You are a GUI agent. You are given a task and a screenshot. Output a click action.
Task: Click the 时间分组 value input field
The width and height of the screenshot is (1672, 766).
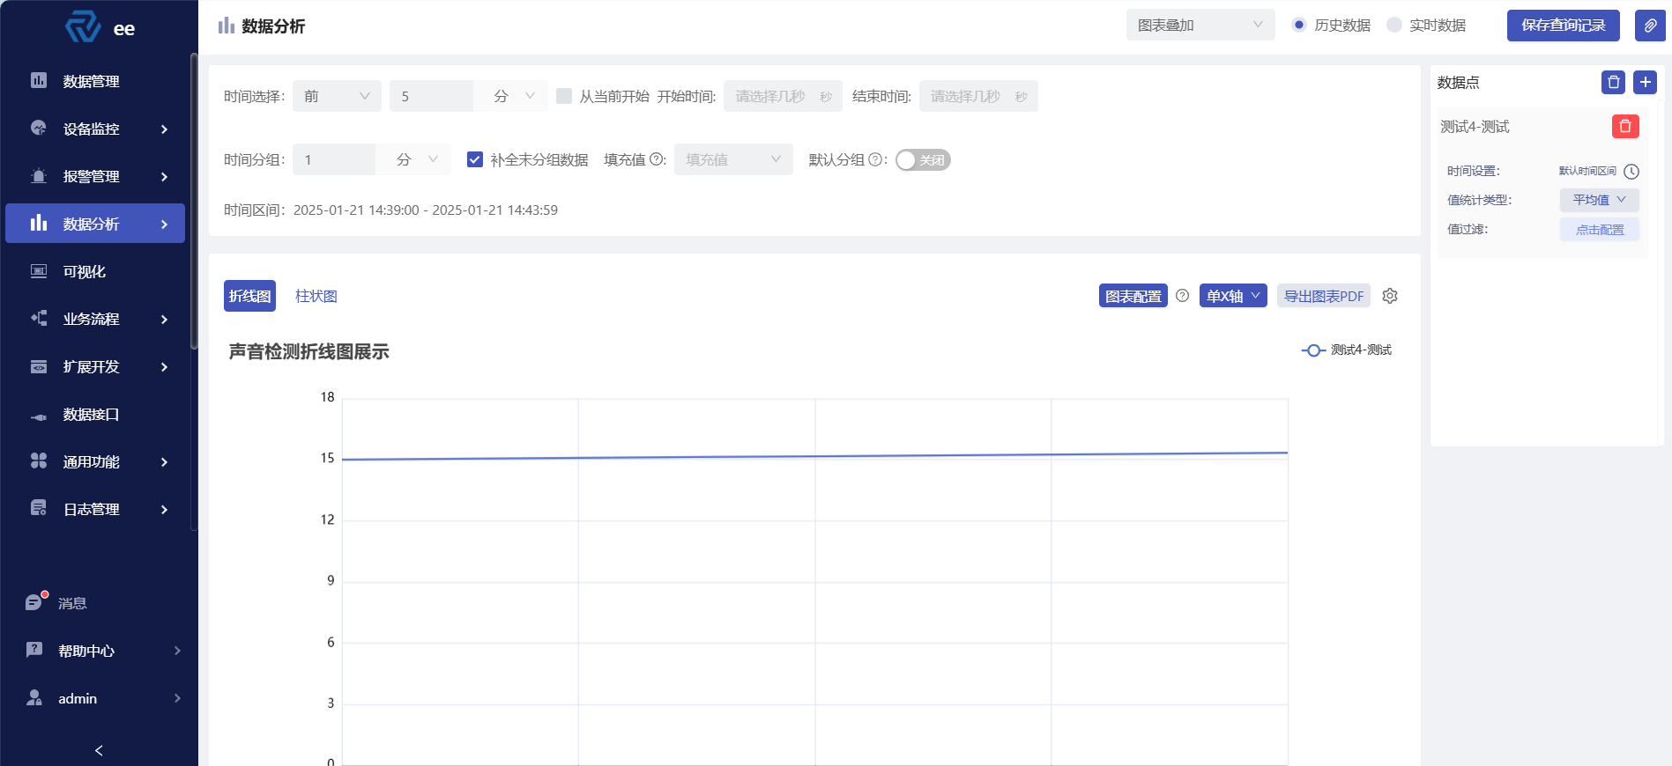point(334,159)
